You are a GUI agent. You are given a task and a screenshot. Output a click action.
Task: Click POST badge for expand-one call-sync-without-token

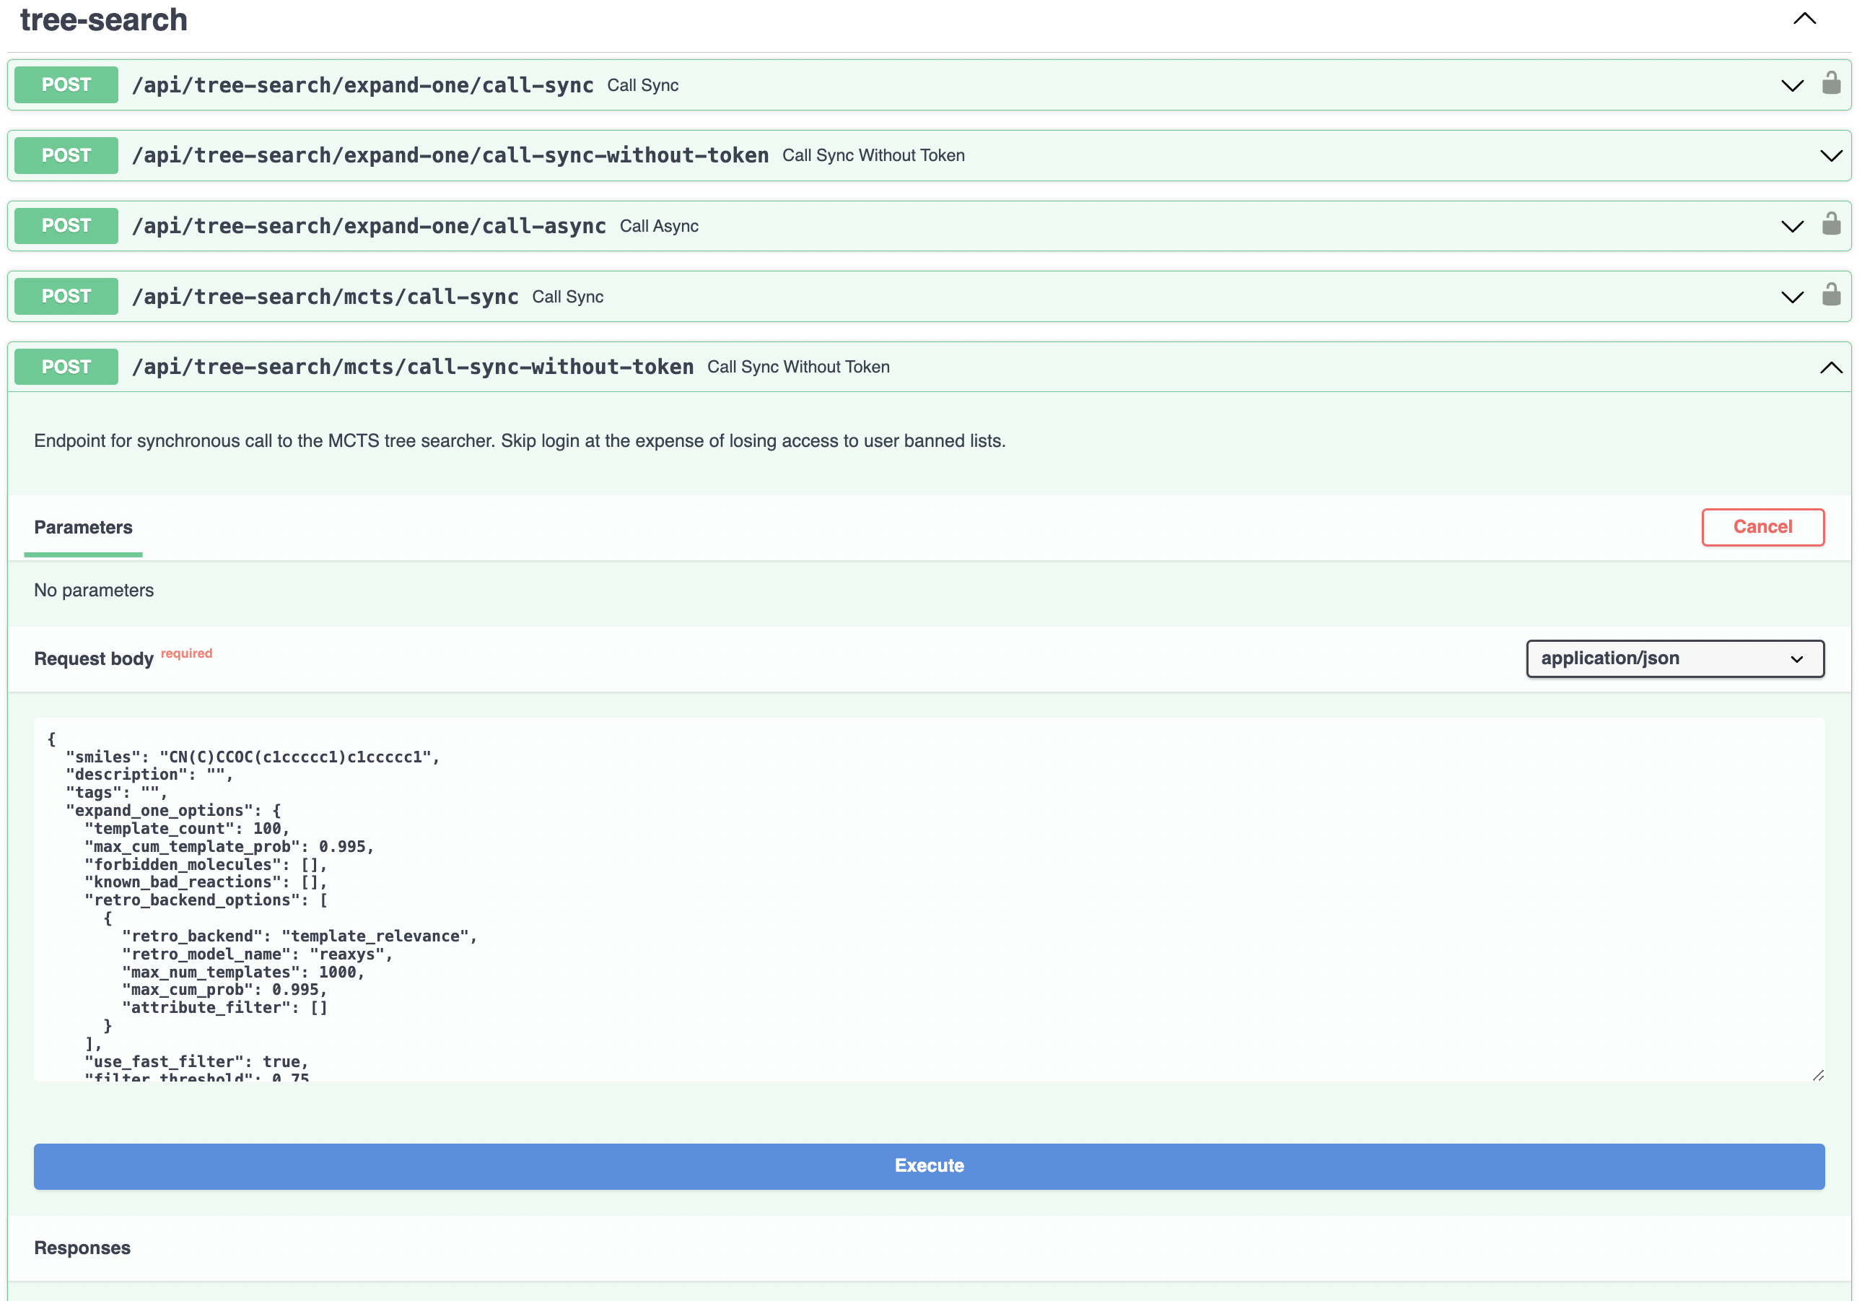coord(66,155)
